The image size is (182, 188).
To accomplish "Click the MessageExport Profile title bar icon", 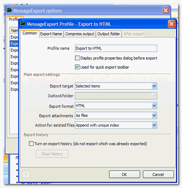I will click(22, 23).
